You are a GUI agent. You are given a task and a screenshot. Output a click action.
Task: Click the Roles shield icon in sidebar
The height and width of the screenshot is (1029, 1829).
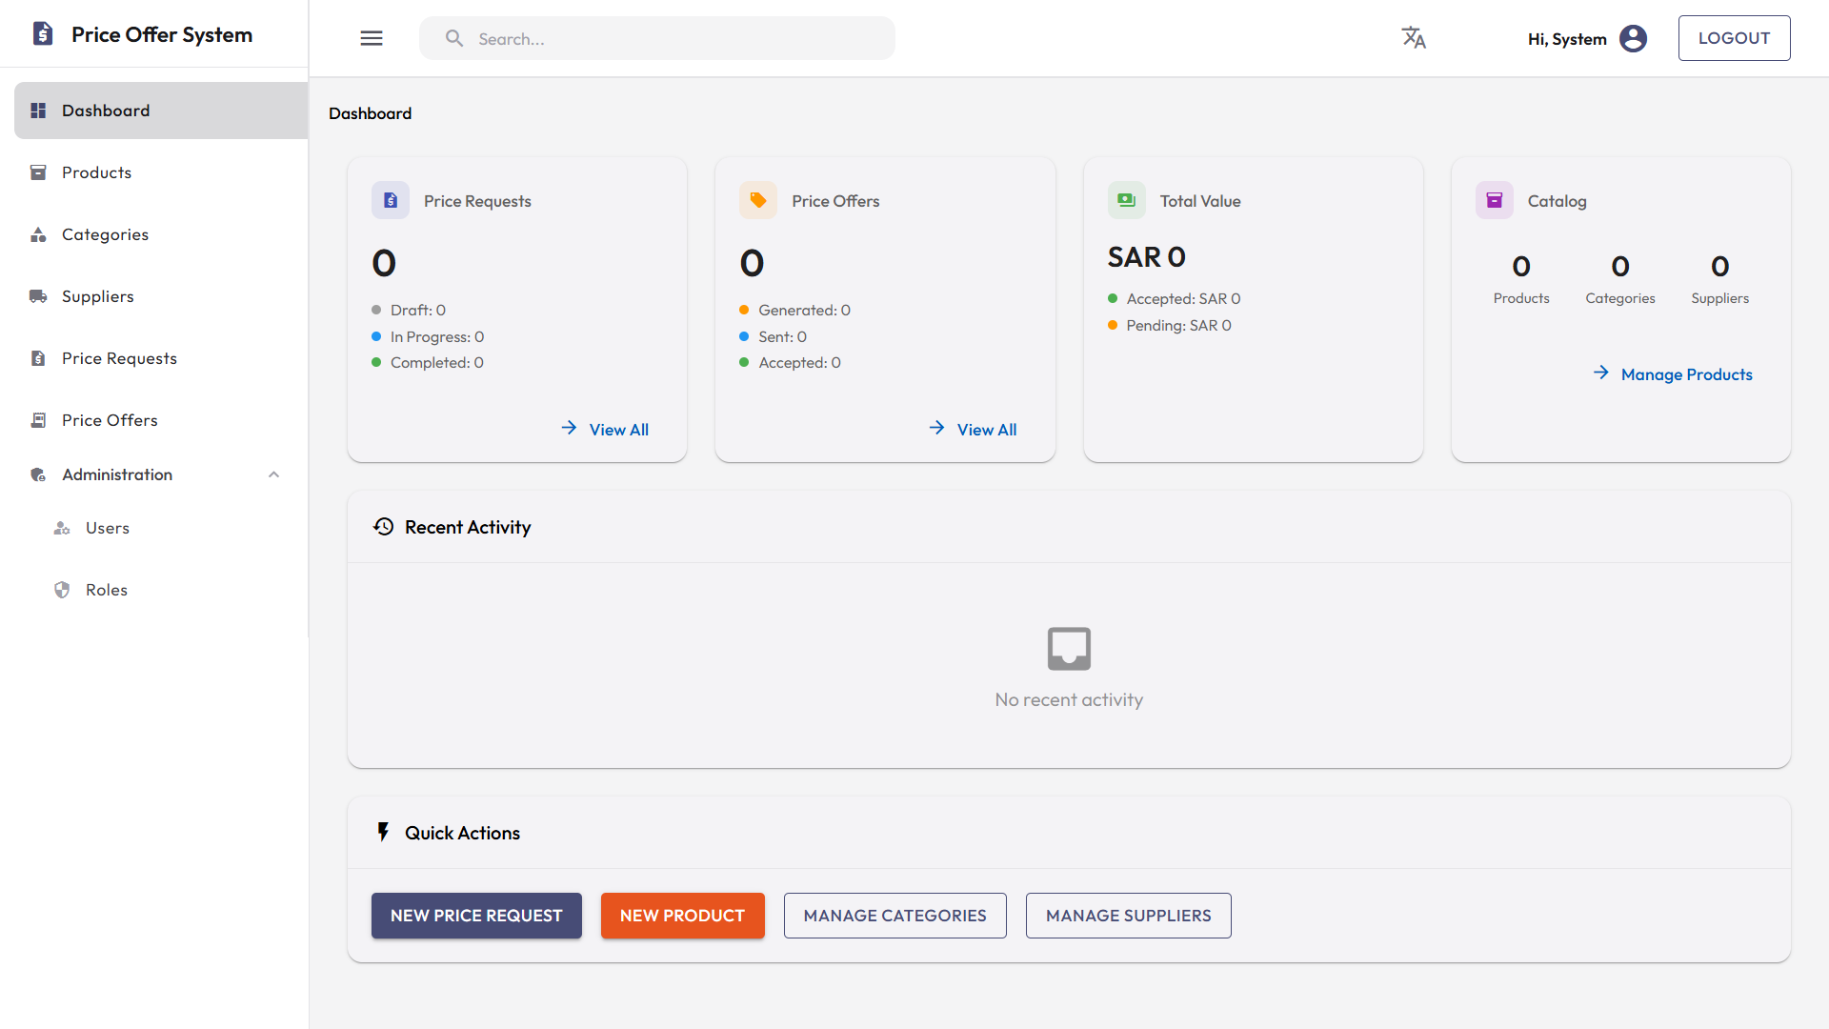point(62,589)
